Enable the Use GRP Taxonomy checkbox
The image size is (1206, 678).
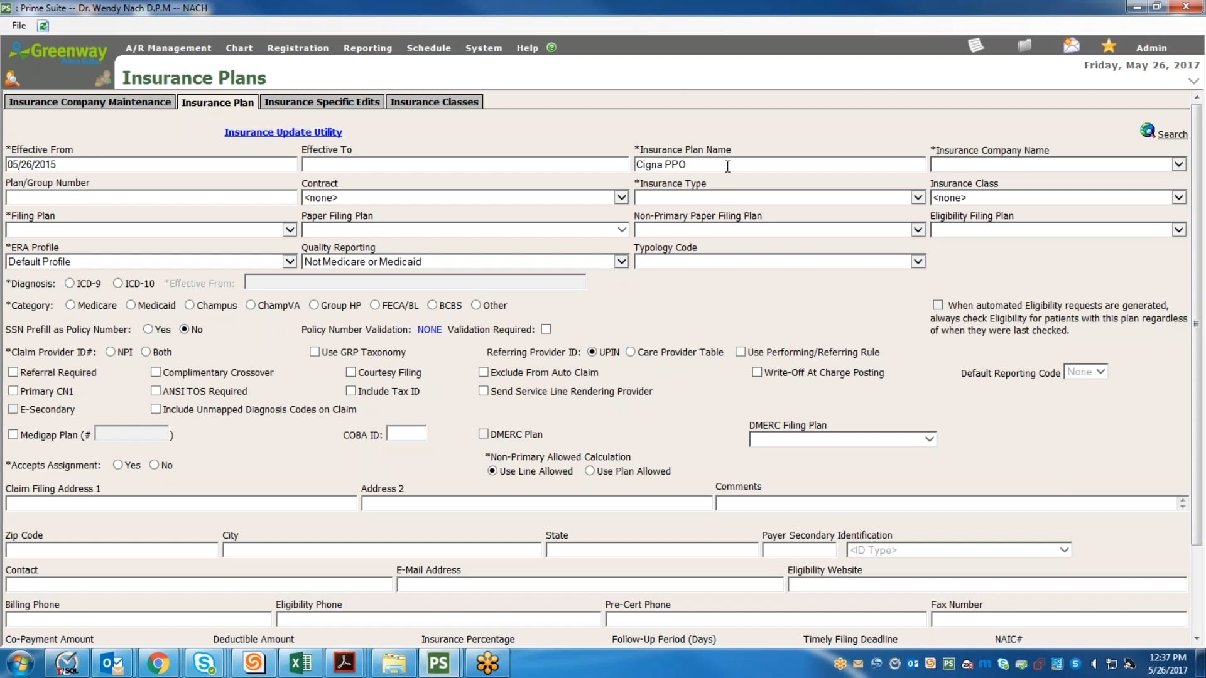(x=316, y=352)
